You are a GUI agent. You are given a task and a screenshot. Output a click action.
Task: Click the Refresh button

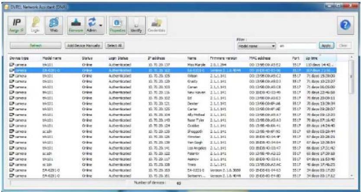[x=35, y=45]
